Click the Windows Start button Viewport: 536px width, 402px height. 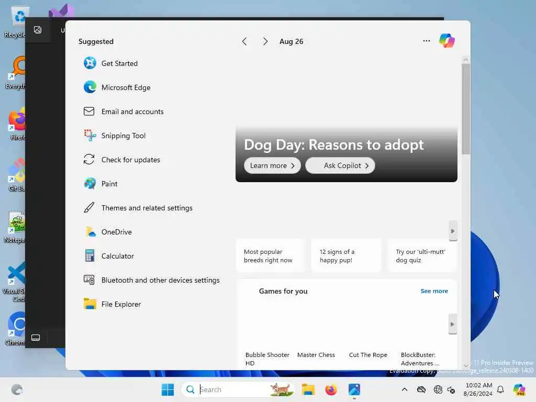point(167,389)
